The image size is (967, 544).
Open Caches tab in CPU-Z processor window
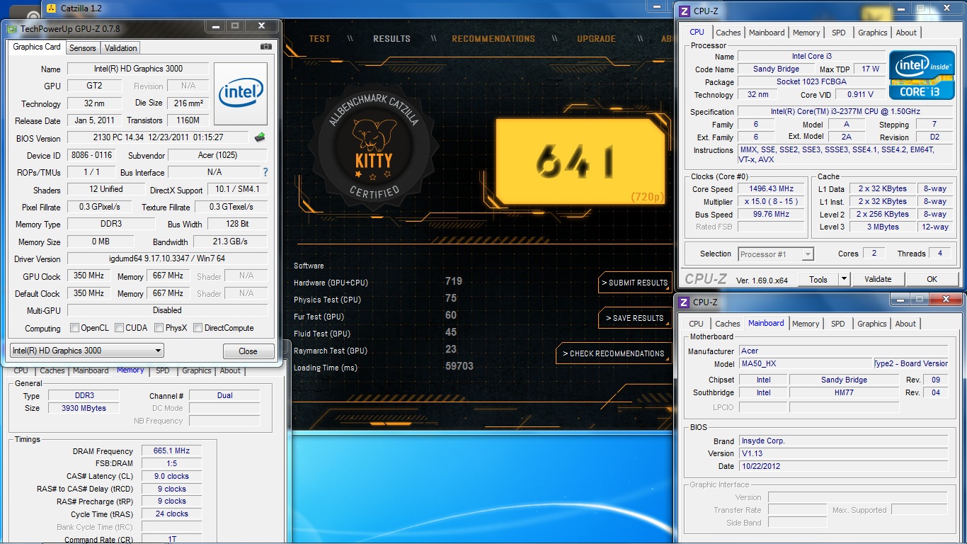pos(728,33)
